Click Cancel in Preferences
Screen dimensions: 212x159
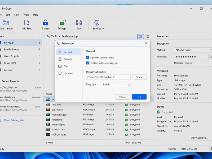point(123,97)
